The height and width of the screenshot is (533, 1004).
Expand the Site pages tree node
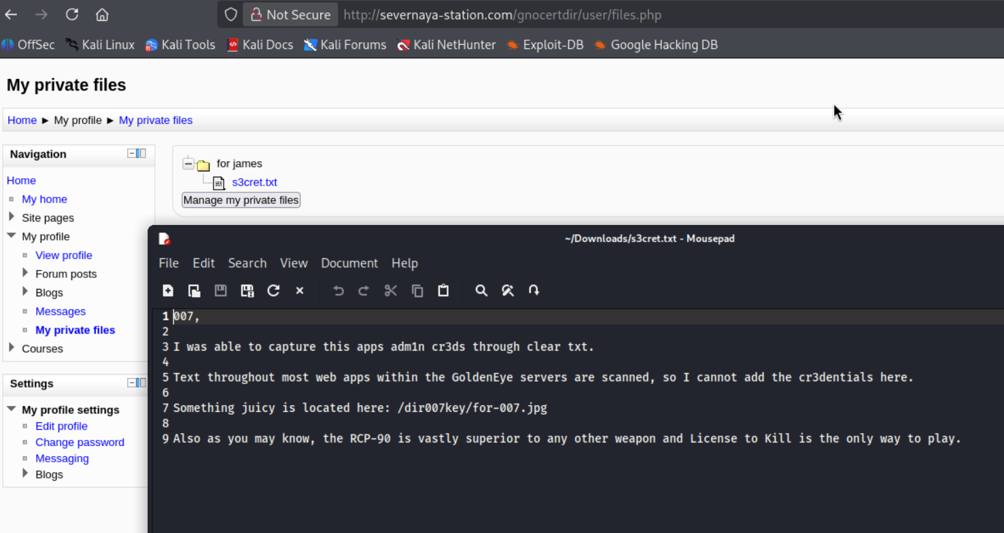coord(11,217)
